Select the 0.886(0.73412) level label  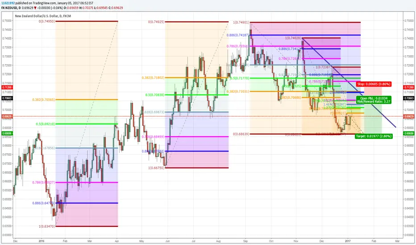290,49
